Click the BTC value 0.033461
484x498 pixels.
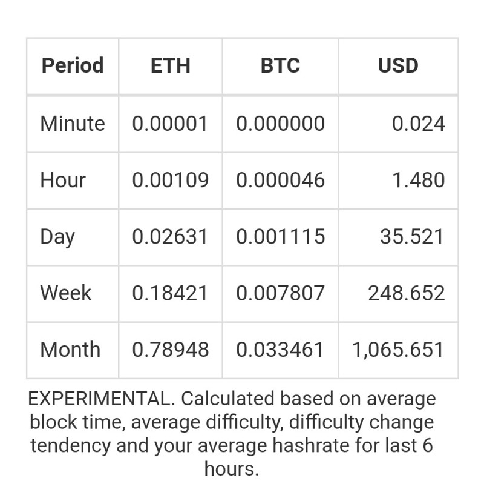tap(280, 350)
